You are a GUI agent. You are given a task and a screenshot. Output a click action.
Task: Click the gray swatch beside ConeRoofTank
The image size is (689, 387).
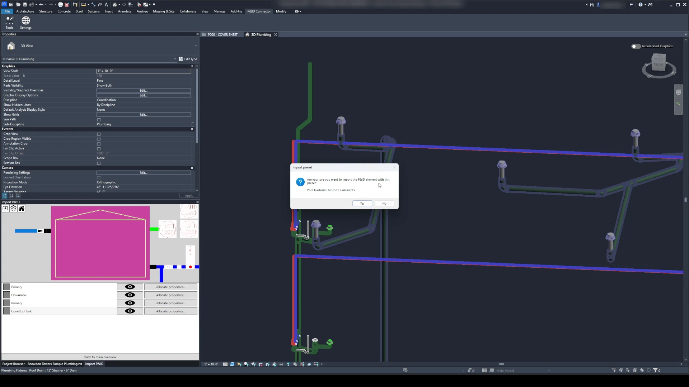(x=6, y=311)
